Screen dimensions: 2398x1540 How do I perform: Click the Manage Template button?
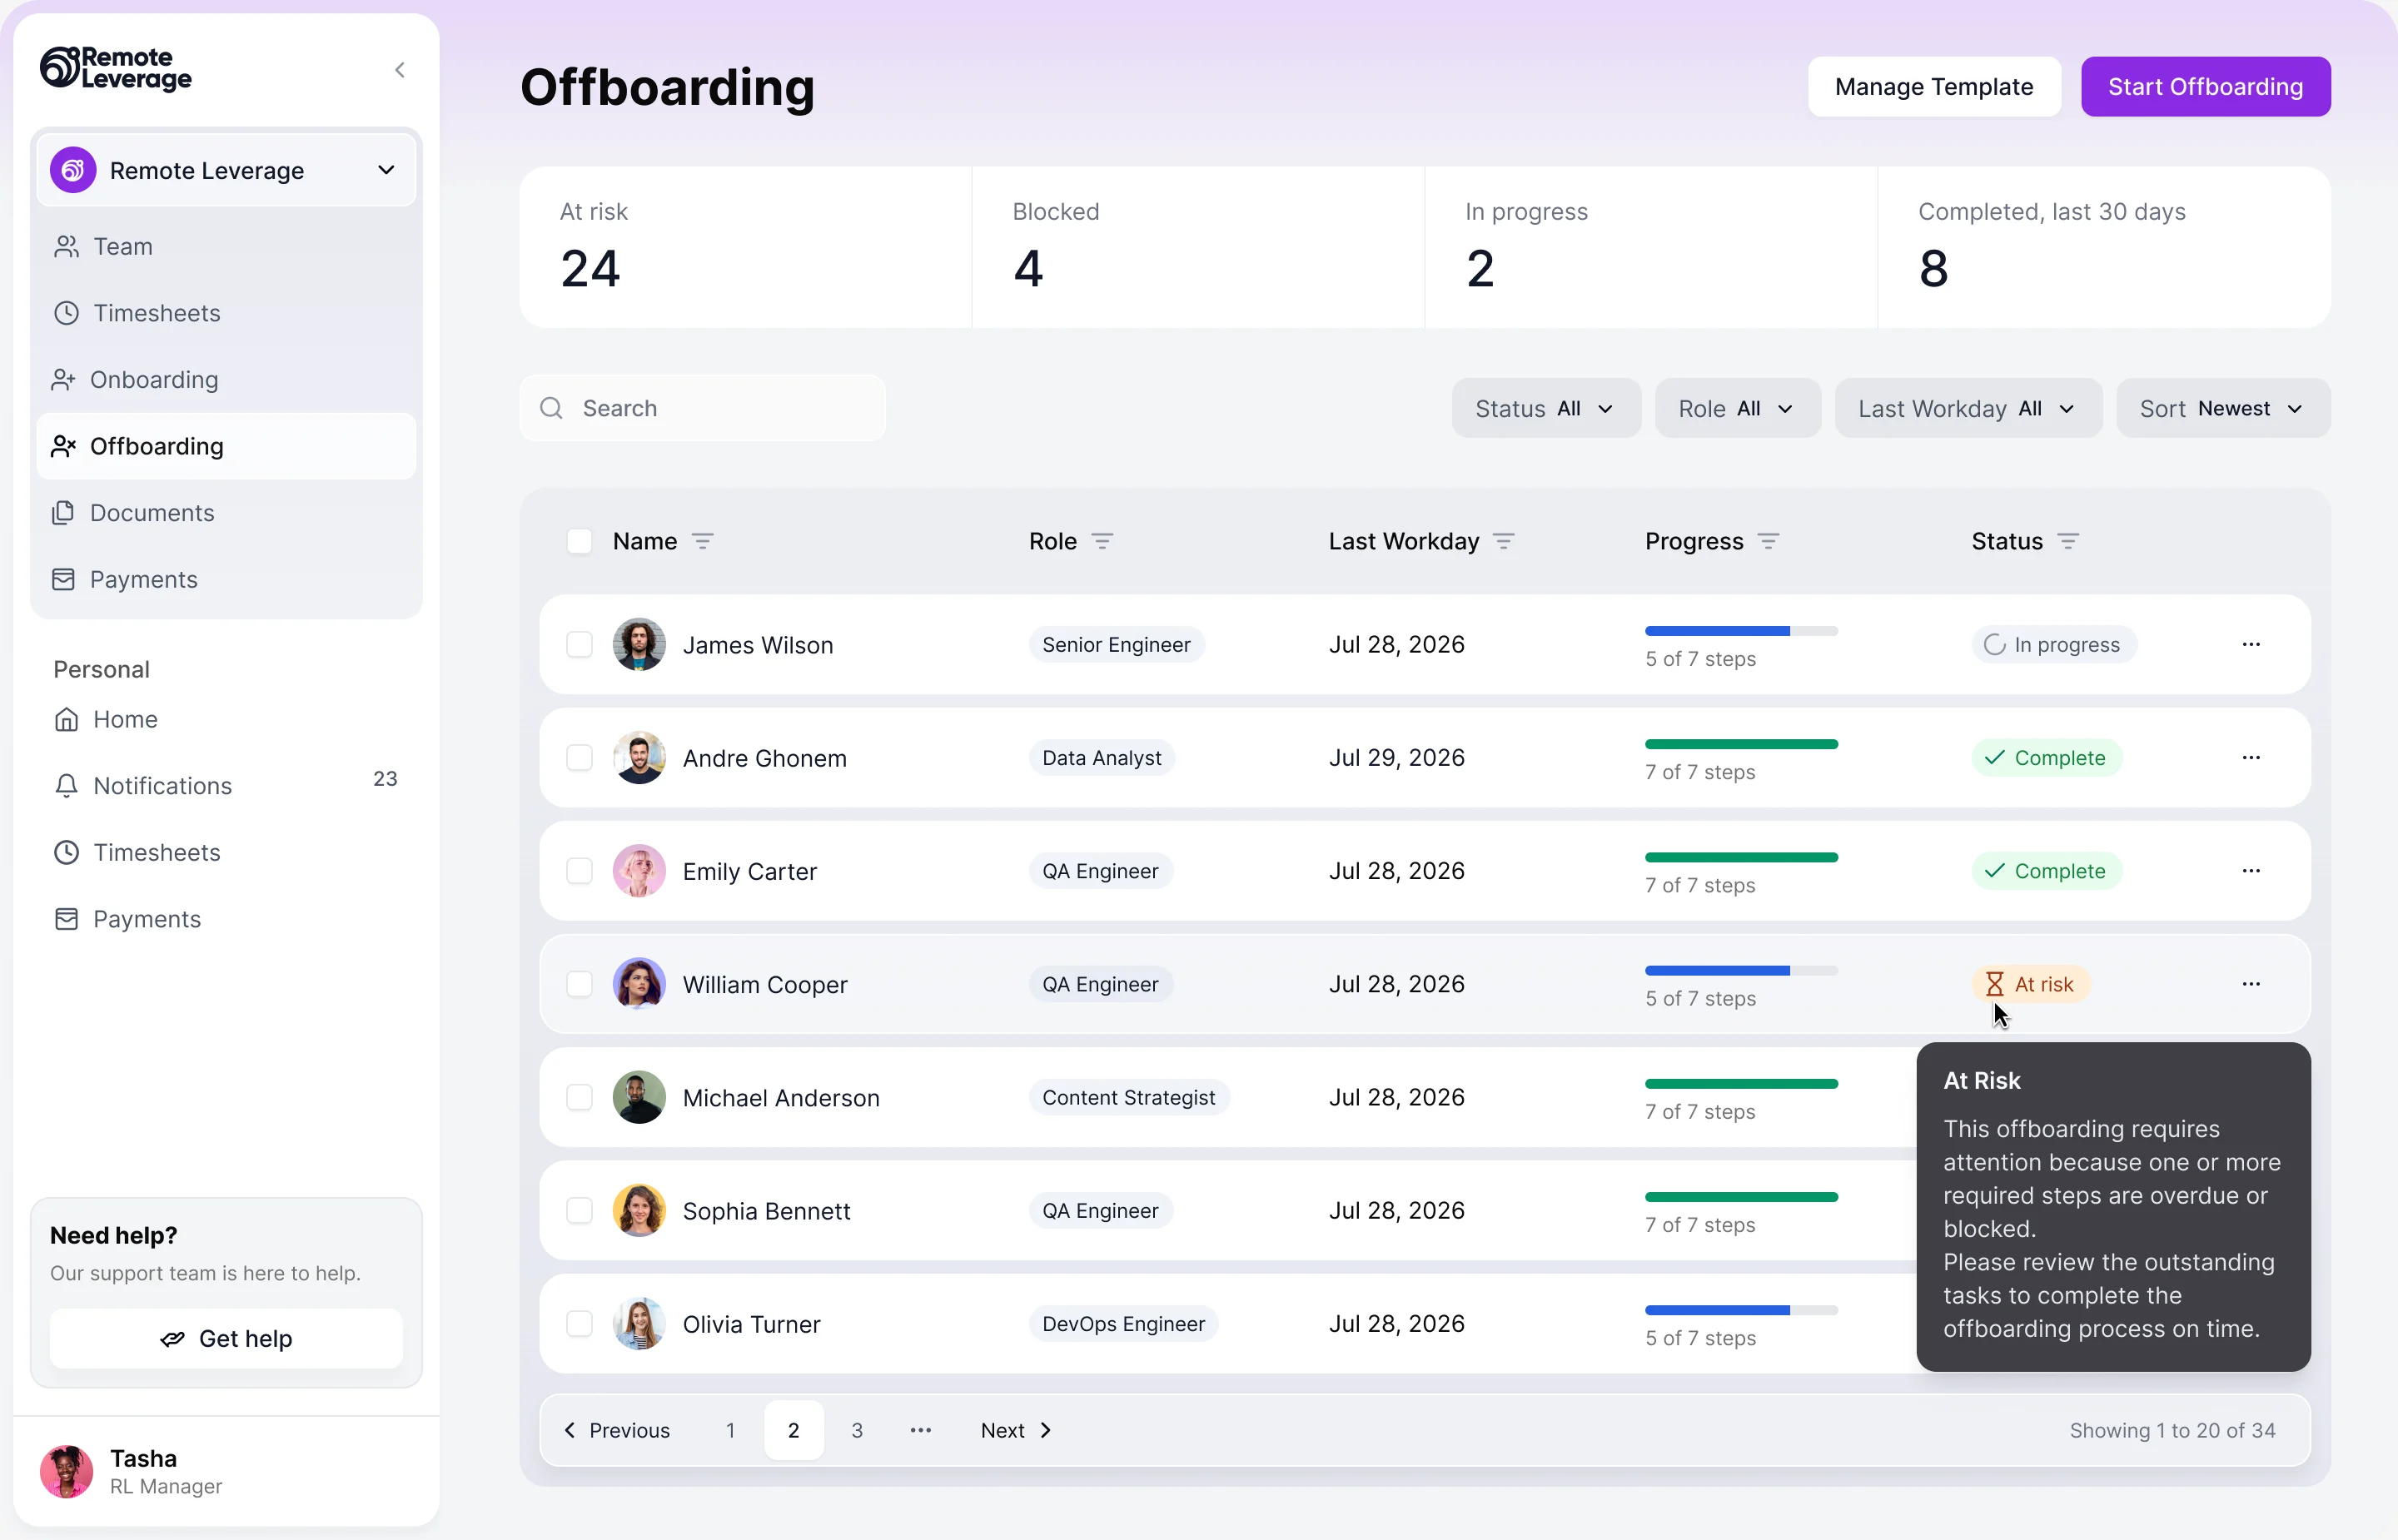[x=1934, y=87]
